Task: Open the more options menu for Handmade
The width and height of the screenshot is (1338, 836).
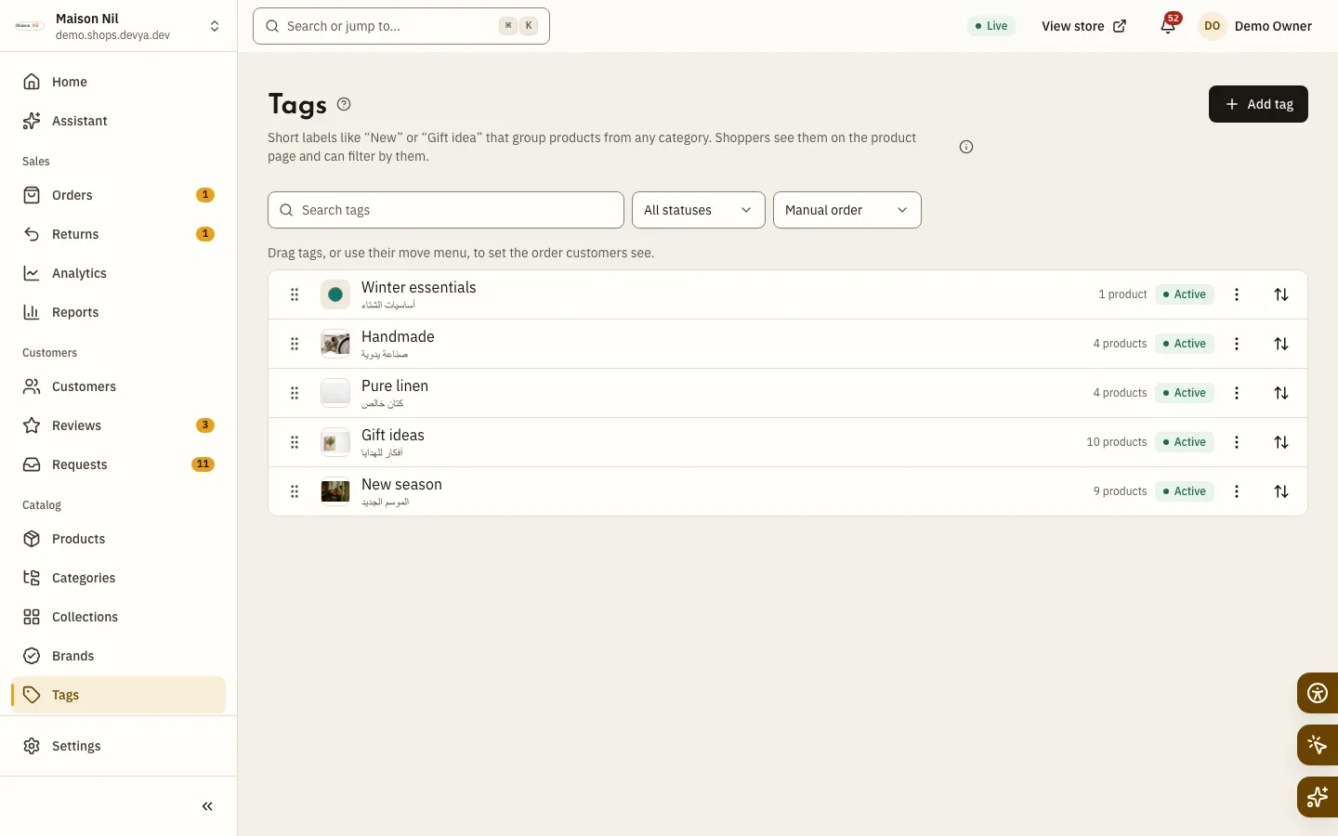Action: click(x=1237, y=344)
